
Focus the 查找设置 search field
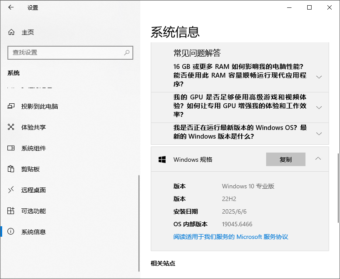(x=70, y=53)
